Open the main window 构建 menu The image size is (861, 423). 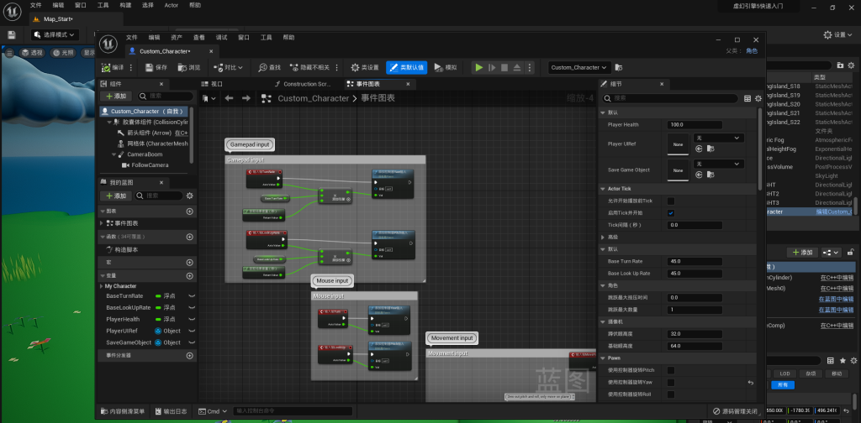click(x=125, y=5)
